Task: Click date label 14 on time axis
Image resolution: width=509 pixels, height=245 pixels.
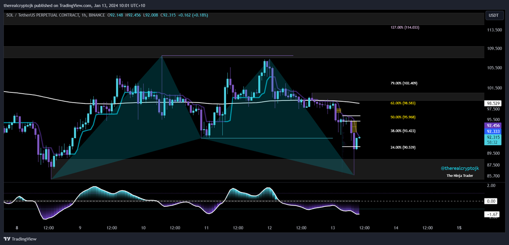Action: (x=396, y=228)
